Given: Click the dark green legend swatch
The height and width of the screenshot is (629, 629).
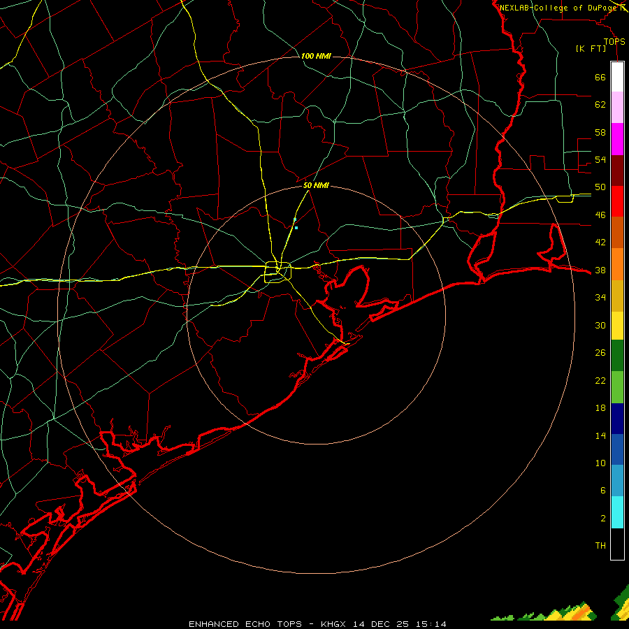Looking at the screenshot, I should point(617,356).
